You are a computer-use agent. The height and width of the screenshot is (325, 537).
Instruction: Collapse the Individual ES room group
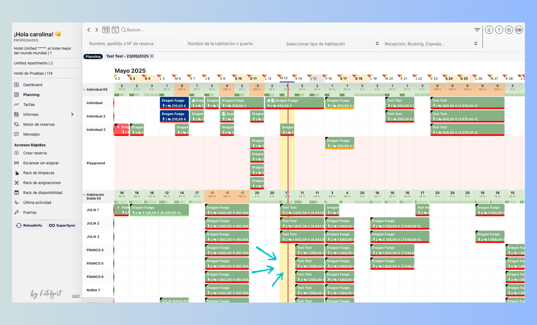[84, 90]
